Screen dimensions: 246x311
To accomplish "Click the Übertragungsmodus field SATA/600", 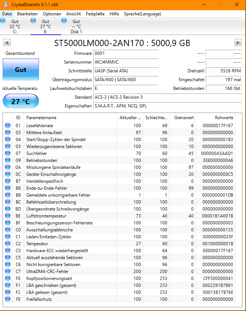I will coord(126,80).
